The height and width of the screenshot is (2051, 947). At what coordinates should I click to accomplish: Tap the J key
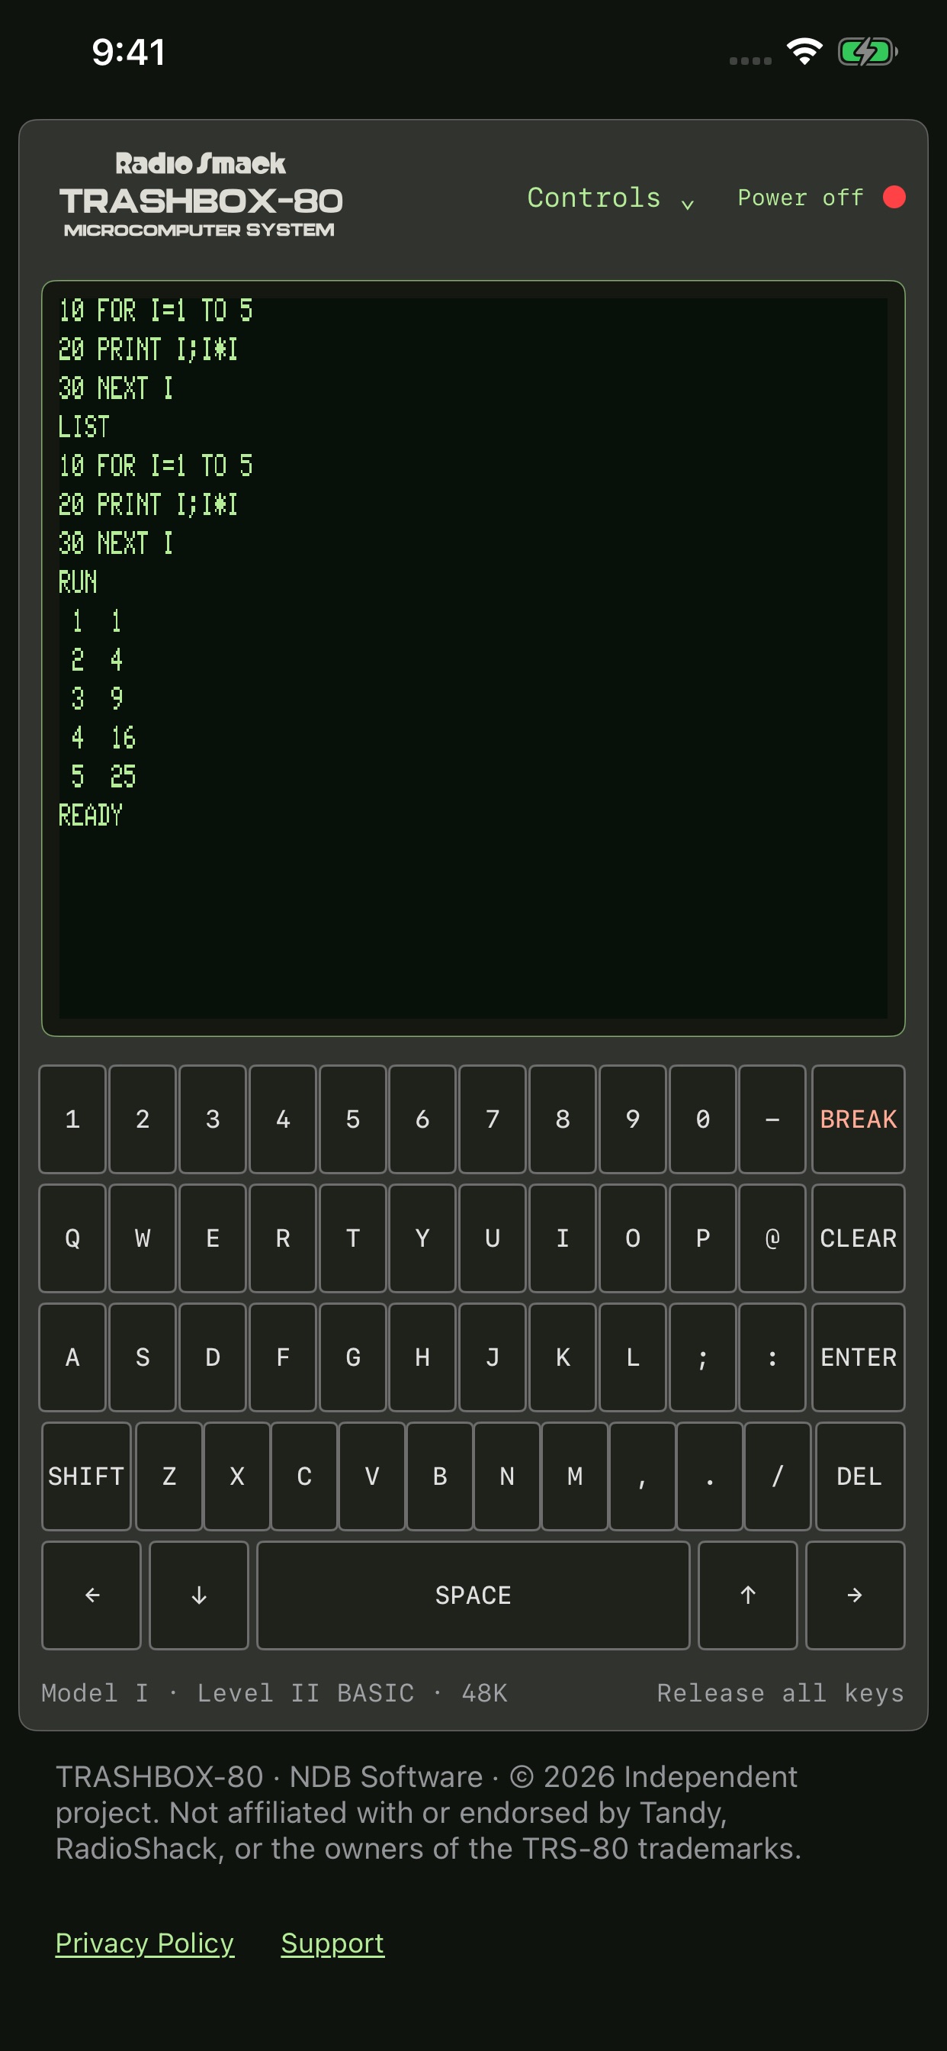pos(493,1357)
